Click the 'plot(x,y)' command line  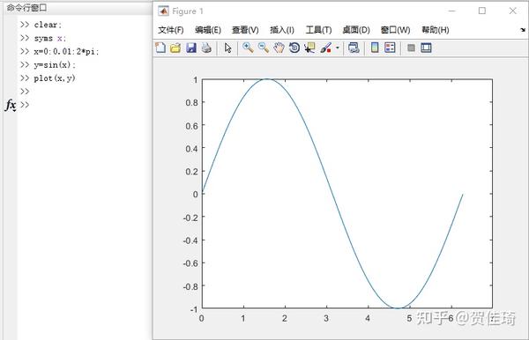pyautogui.click(x=55, y=78)
